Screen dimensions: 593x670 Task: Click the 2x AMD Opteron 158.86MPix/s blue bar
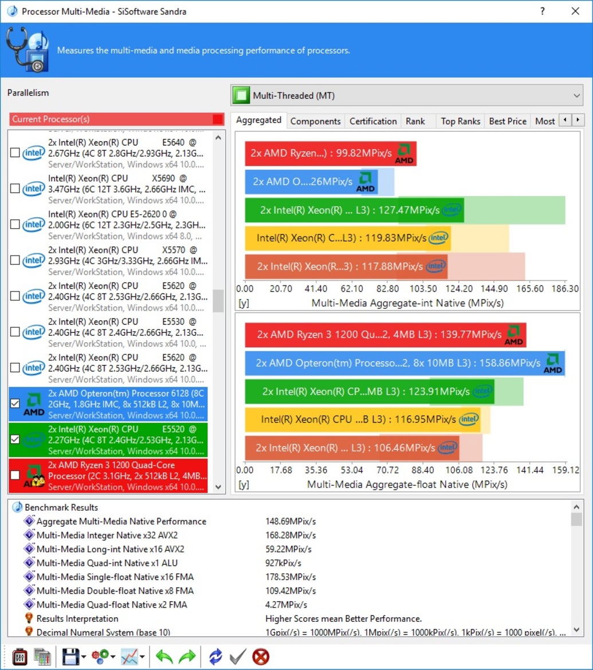click(405, 363)
